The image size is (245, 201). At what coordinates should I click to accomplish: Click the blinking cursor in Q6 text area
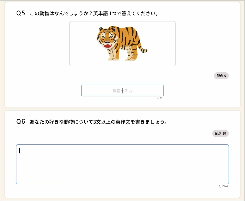20,151
